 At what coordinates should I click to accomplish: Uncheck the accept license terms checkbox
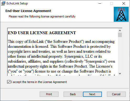point(9,82)
